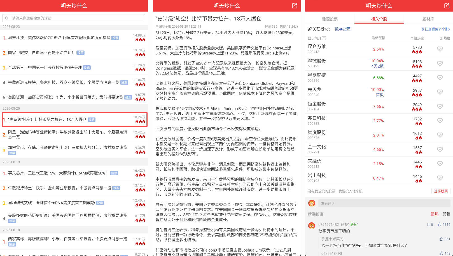This screenshot has width=453, height=256.
Task: Sort by 个股热度 column header
Action: (417, 38)
